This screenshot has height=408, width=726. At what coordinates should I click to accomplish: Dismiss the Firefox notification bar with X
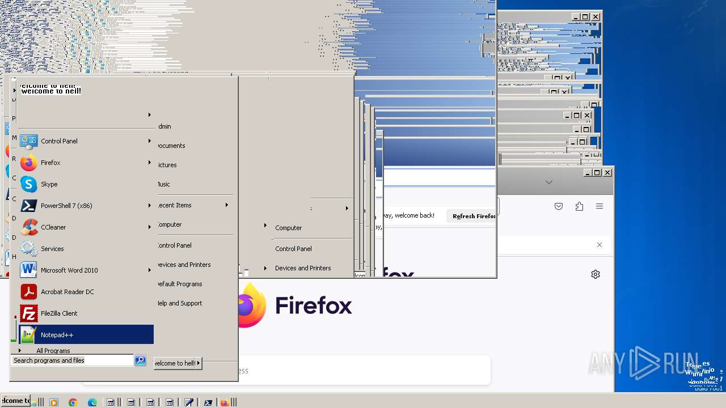[x=600, y=245]
